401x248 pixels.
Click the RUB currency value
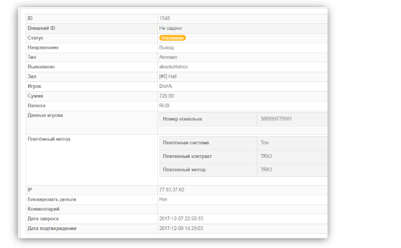(164, 105)
